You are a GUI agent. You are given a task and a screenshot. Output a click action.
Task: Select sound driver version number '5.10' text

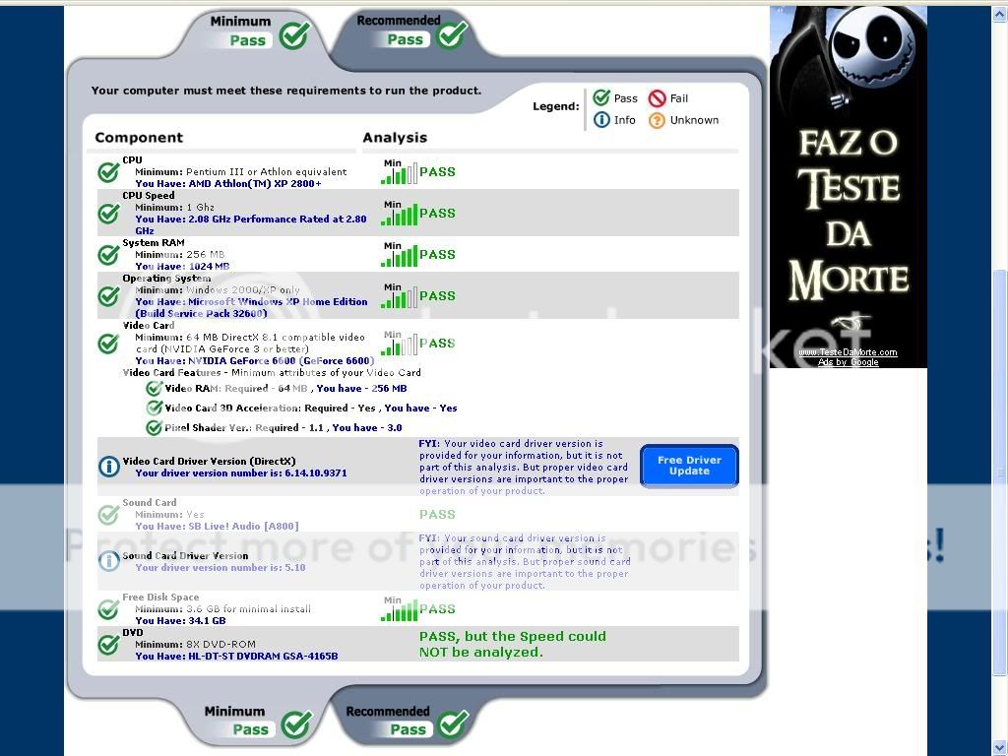click(295, 568)
